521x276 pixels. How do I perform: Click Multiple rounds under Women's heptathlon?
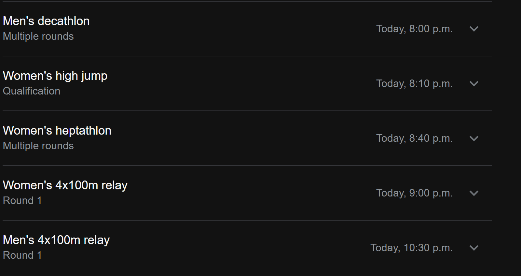[38, 146]
